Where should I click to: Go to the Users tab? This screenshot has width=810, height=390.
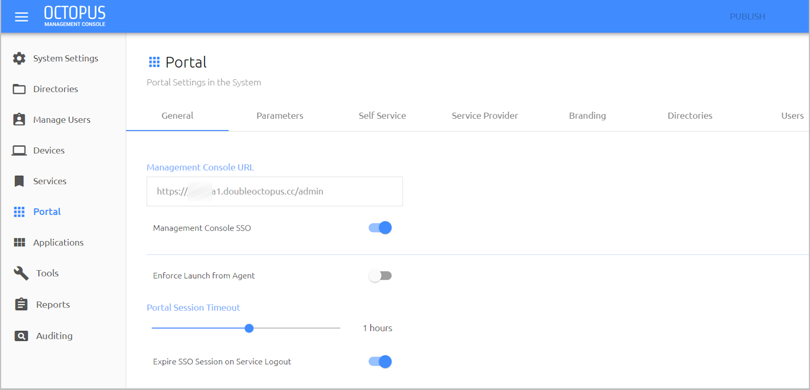tap(792, 115)
